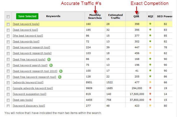Click QSR value 37,800,000

click(x=137, y=100)
